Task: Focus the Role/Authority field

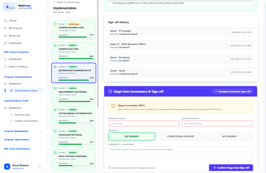Action: point(217,124)
